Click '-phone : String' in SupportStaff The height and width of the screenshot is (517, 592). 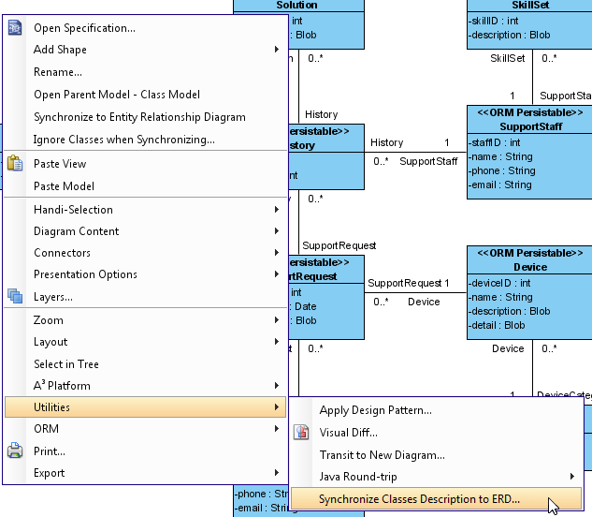502,170
